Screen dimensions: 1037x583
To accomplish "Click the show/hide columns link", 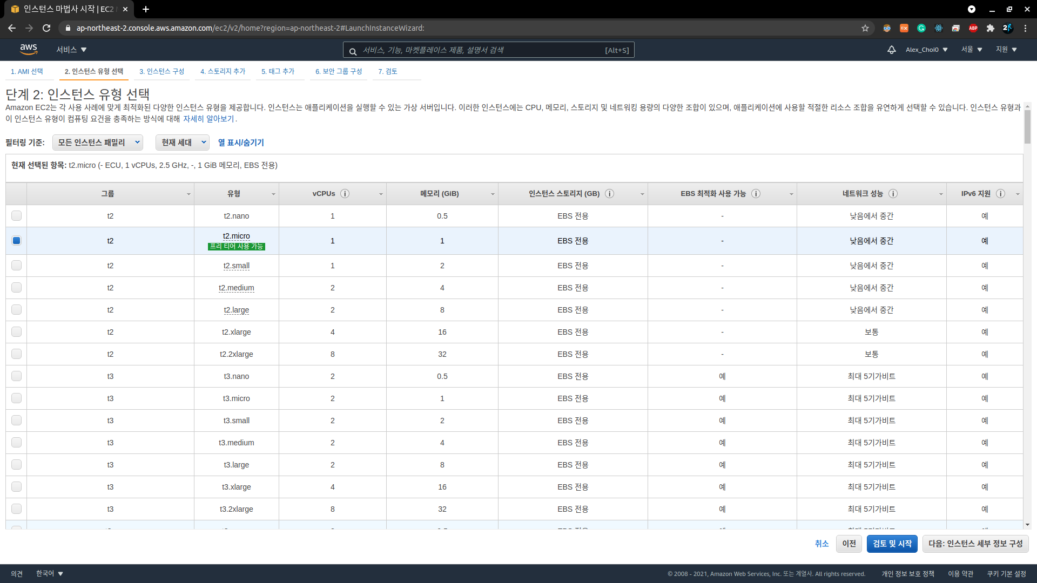I will [241, 143].
